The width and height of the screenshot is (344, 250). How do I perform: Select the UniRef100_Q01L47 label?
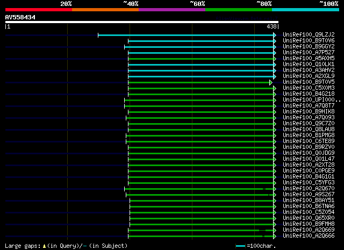309,159
